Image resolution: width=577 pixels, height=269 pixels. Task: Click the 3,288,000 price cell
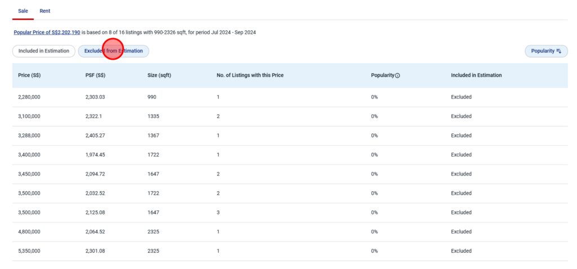click(x=29, y=136)
